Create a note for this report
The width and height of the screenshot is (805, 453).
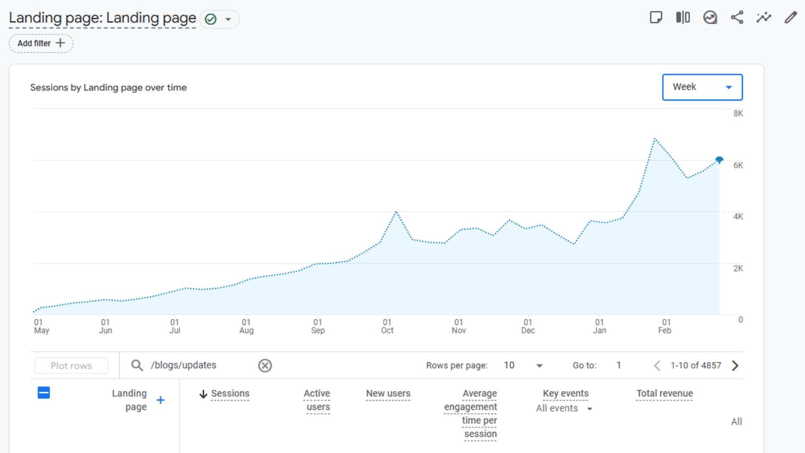coord(656,17)
